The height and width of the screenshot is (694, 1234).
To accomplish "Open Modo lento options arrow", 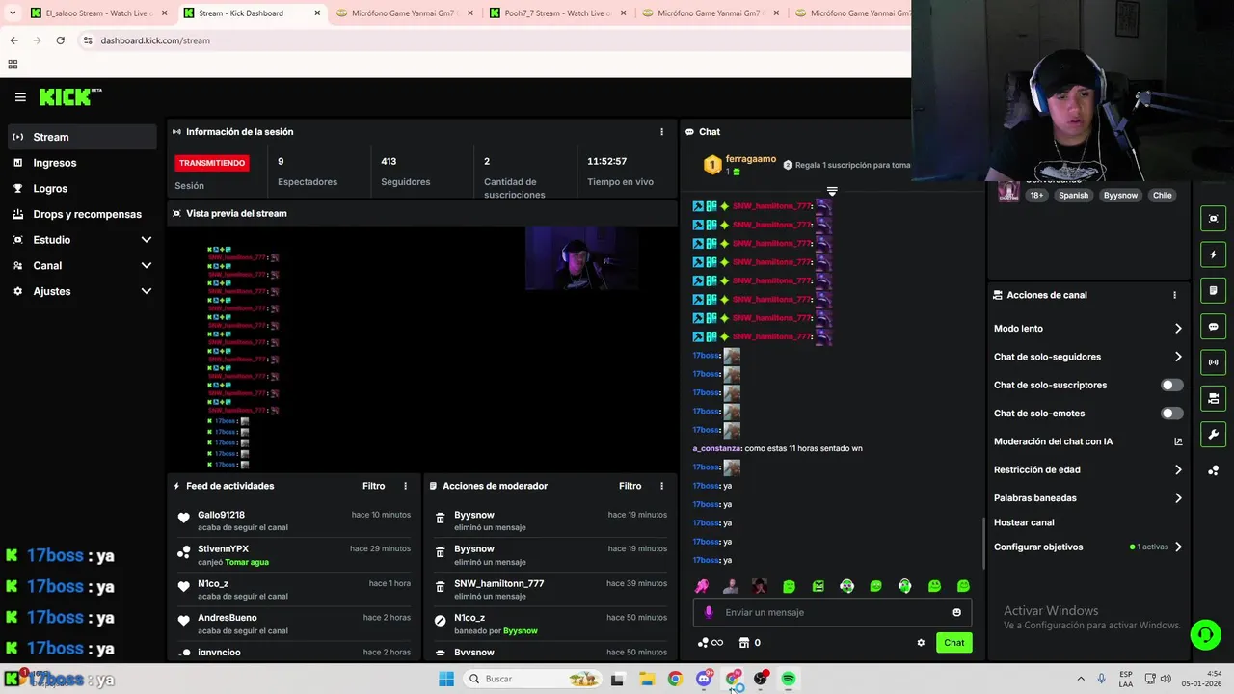I will pos(1178,329).
